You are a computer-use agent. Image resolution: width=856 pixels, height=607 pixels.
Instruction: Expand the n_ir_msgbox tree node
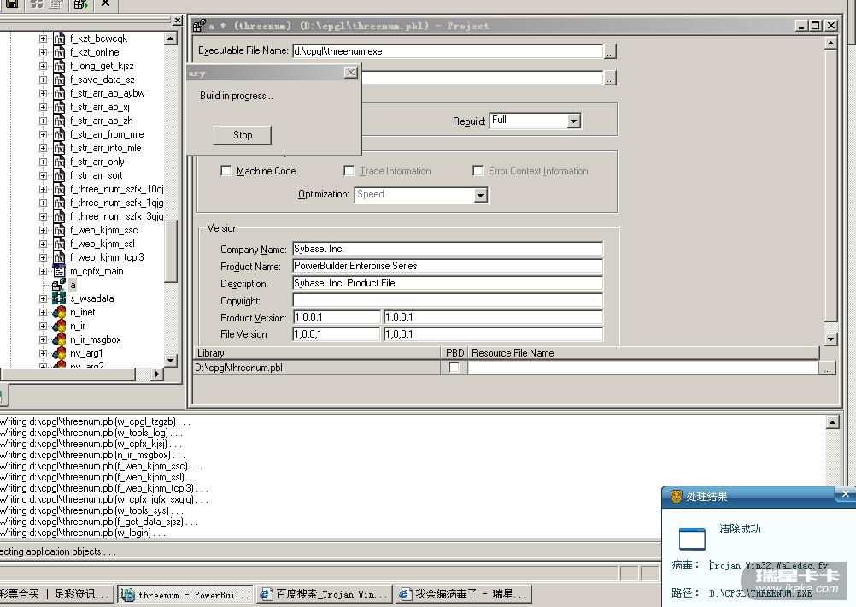(x=43, y=339)
